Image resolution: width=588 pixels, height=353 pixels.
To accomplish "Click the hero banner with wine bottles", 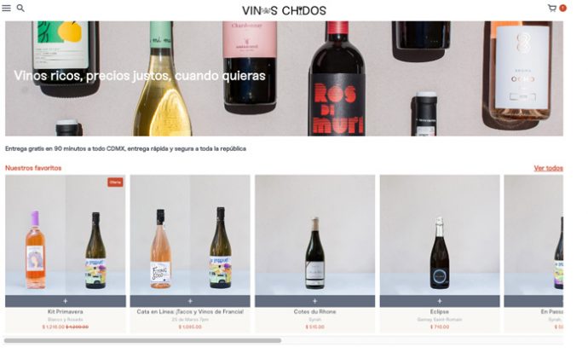I will (284, 78).
